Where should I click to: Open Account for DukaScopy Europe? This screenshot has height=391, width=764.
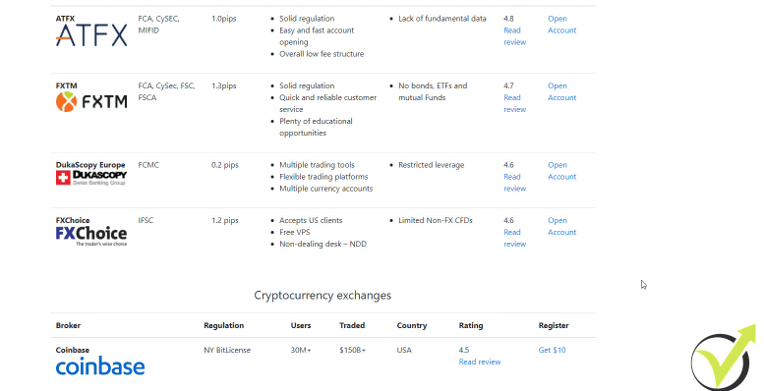(x=561, y=171)
